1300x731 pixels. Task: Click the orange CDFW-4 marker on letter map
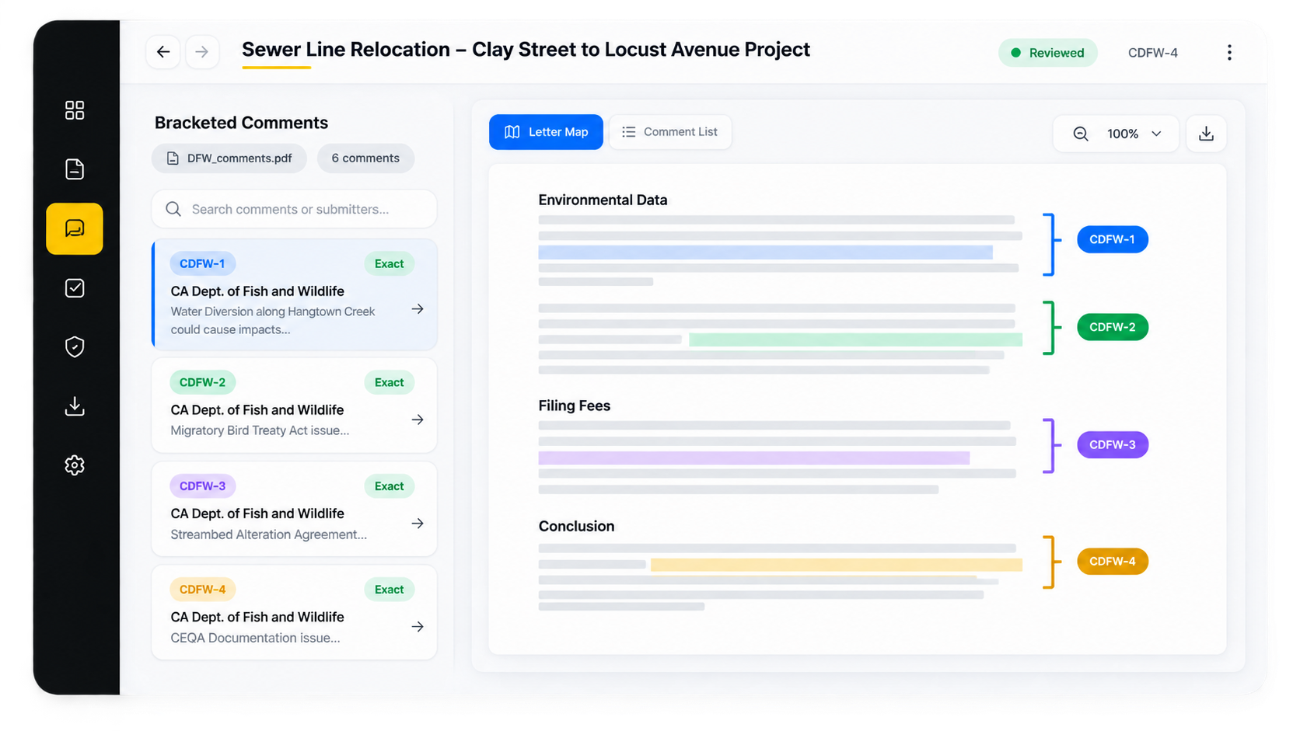pyautogui.click(x=1113, y=562)
